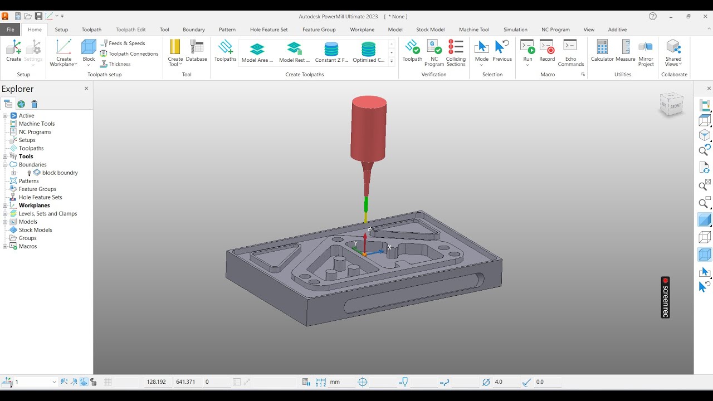Screen dimensions: 713x401
Task: Click the Refresh view icon
Action: (x=705, y=167)
